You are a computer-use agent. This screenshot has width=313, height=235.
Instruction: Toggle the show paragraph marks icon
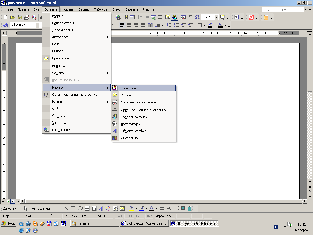click(190, 17)
